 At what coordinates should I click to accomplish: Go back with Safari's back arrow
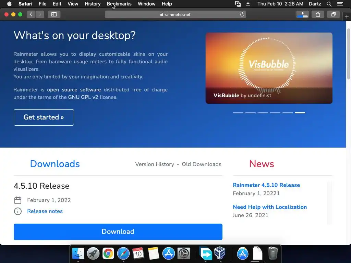(x=31, y=14)
